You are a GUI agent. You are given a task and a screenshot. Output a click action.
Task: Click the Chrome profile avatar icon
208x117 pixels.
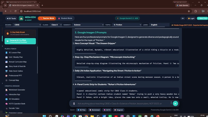(203, 11)
